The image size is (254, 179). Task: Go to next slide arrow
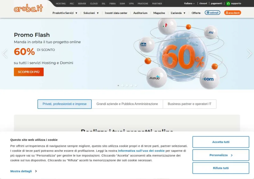tap(249, 54)
